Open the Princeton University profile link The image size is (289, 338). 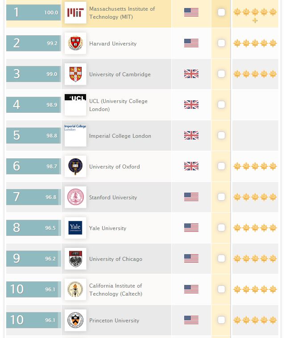click(114, 321)
